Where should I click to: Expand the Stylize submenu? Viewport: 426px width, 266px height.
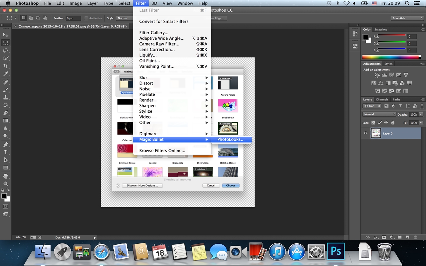click(x=172, y=111)
